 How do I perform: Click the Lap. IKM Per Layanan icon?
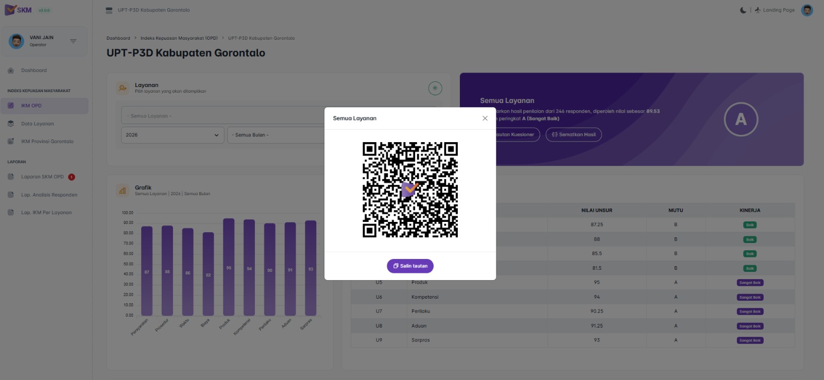pos(11,212)
